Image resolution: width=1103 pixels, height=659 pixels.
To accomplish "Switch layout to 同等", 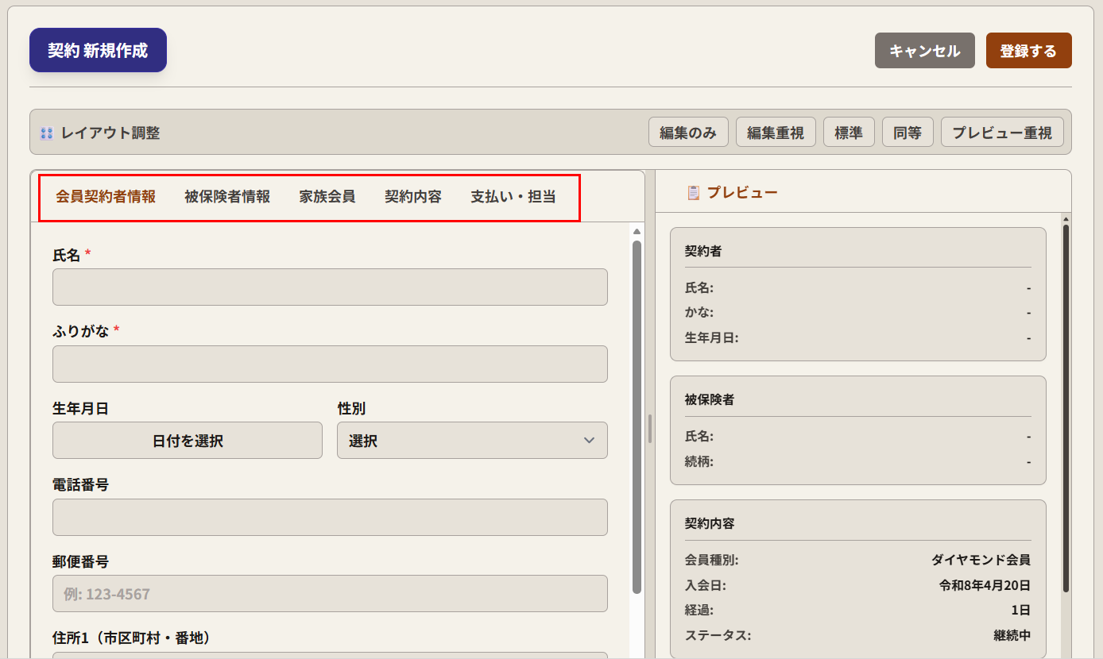I will 908,133.
